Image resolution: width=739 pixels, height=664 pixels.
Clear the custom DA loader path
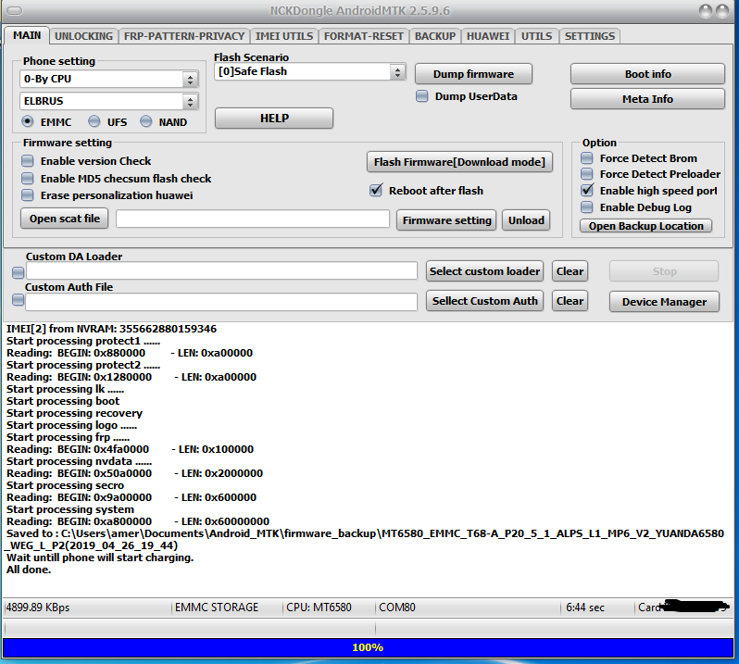pos(570,271)
